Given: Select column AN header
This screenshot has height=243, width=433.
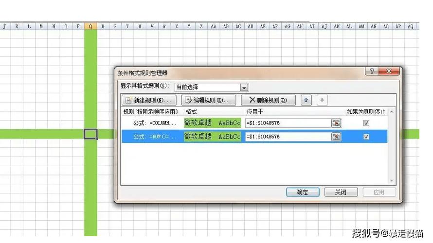Looking at the screenshot, I should click(x=374, y=26).
